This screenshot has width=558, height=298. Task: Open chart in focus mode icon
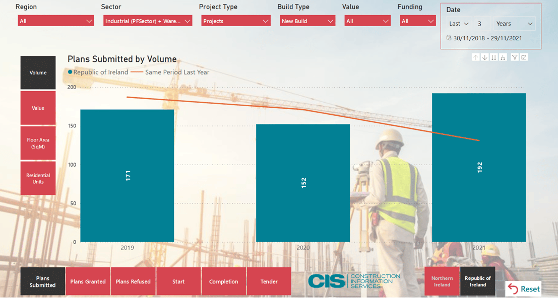tap(524, 57)
